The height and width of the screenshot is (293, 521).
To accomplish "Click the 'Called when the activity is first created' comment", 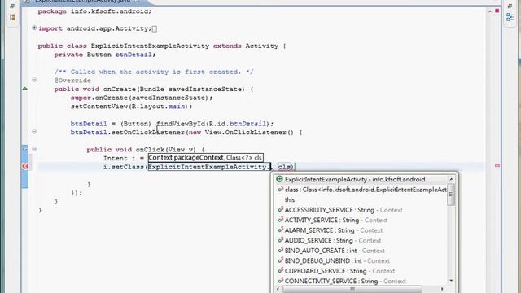I will pyautogui.click(x=154, y=72).
